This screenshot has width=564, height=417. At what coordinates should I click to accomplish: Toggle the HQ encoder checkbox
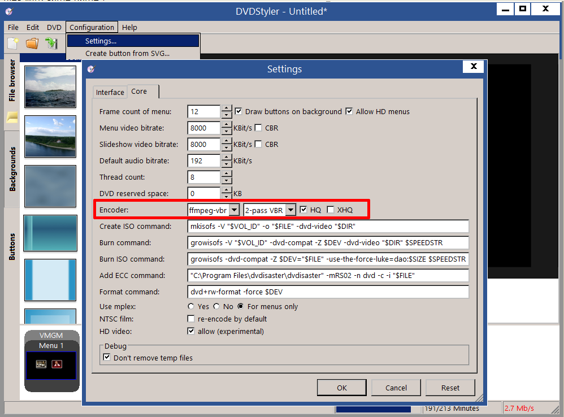pos(303,210)
